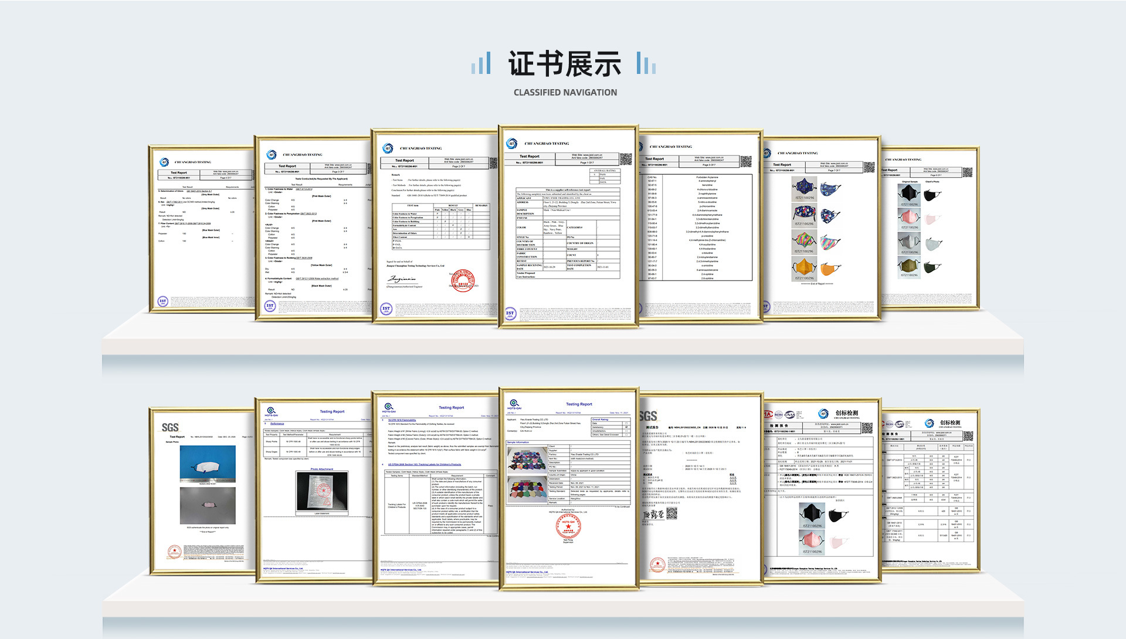Screen dimensions: 1126x639
Task: Click the Unsatisfactory checkbox in Overall Rating
Action: tap(626, 431)
